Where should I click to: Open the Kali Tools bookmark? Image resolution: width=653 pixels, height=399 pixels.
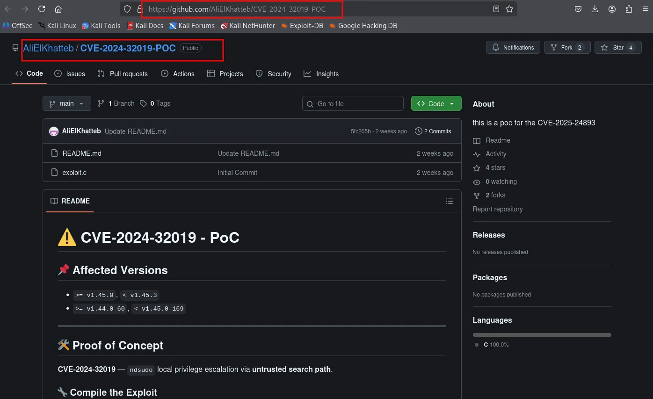point(101,26)
